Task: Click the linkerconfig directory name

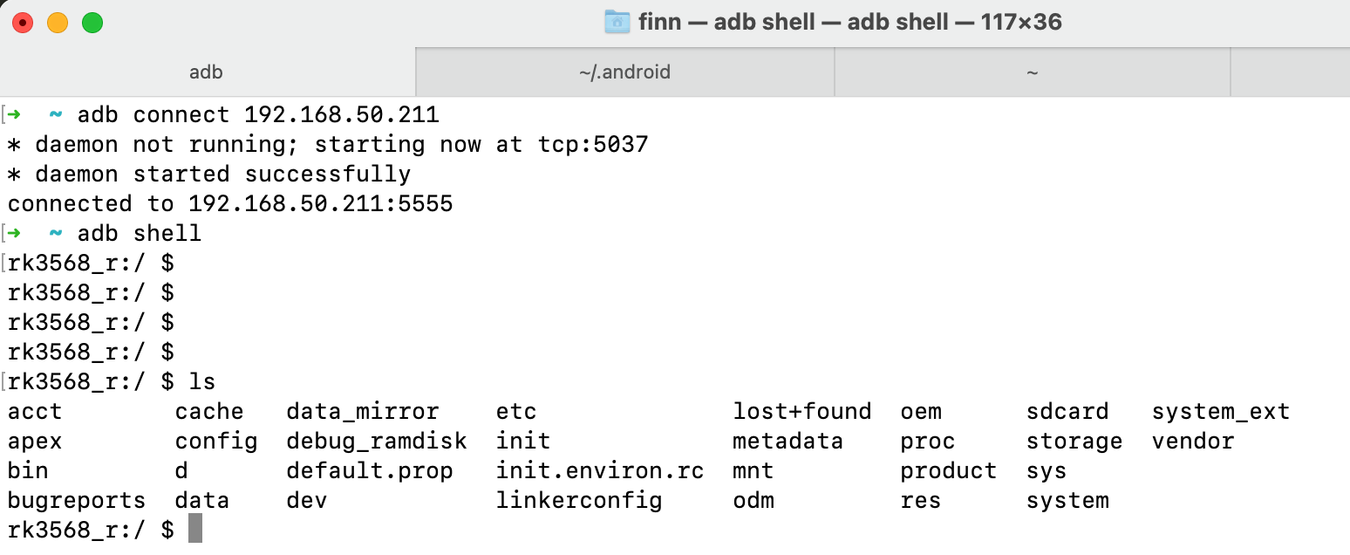Action: click(579, 501)
